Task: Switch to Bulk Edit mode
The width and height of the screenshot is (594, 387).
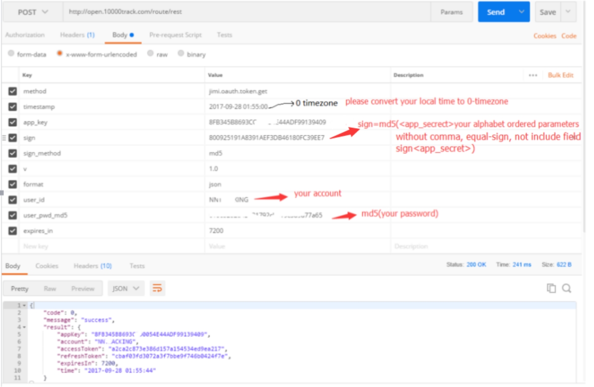Action: [x=560, y=75]
